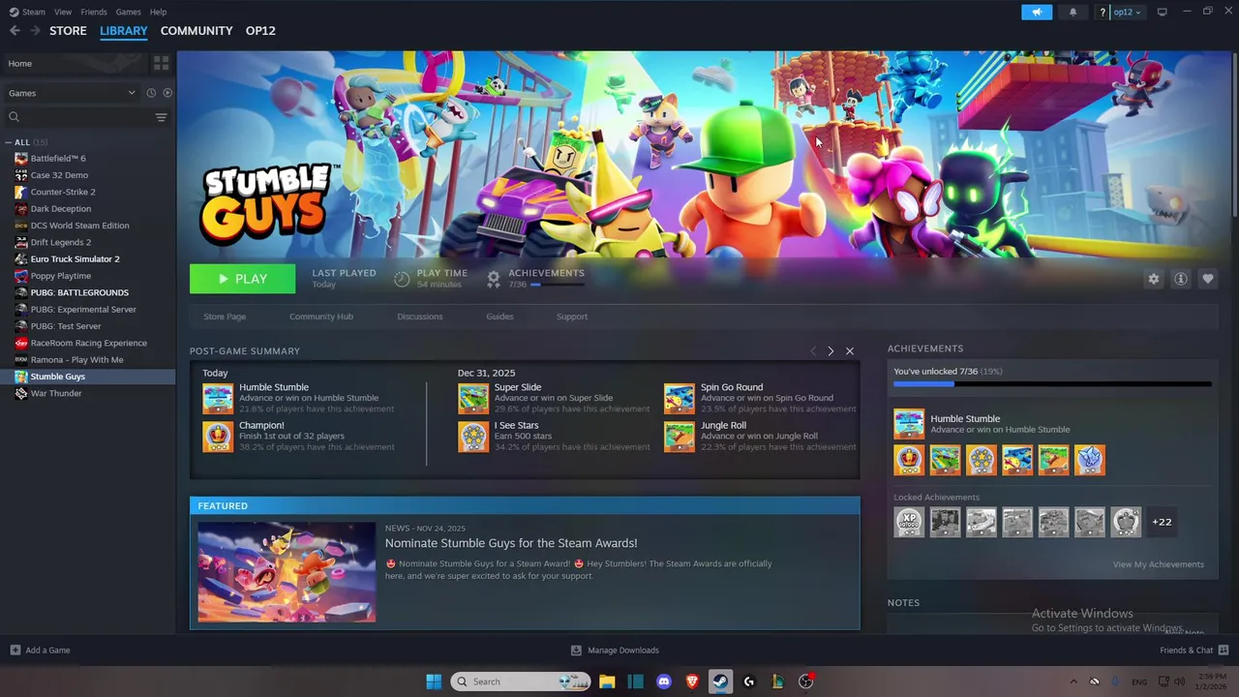Open the announcements megaphone button
The image size is (1239, 697).
coord(1037,12)
